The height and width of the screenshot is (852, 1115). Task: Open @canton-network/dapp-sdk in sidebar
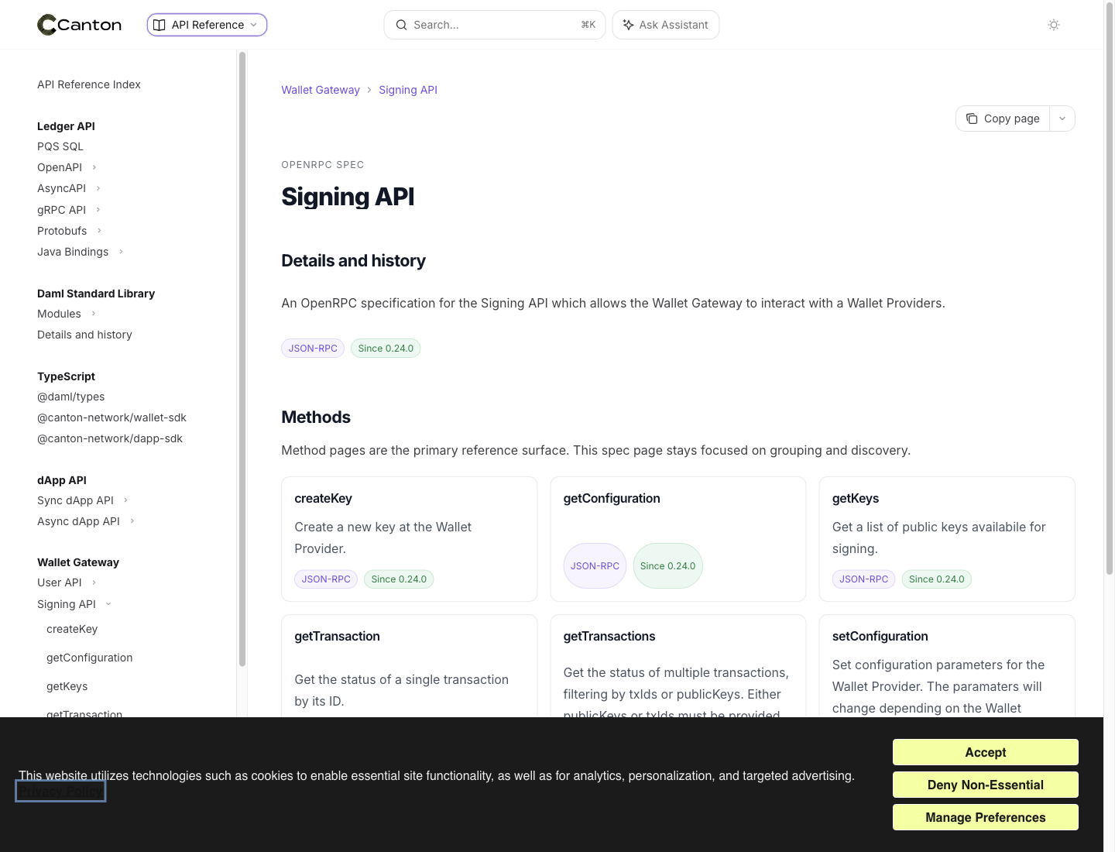click(110, 438)
